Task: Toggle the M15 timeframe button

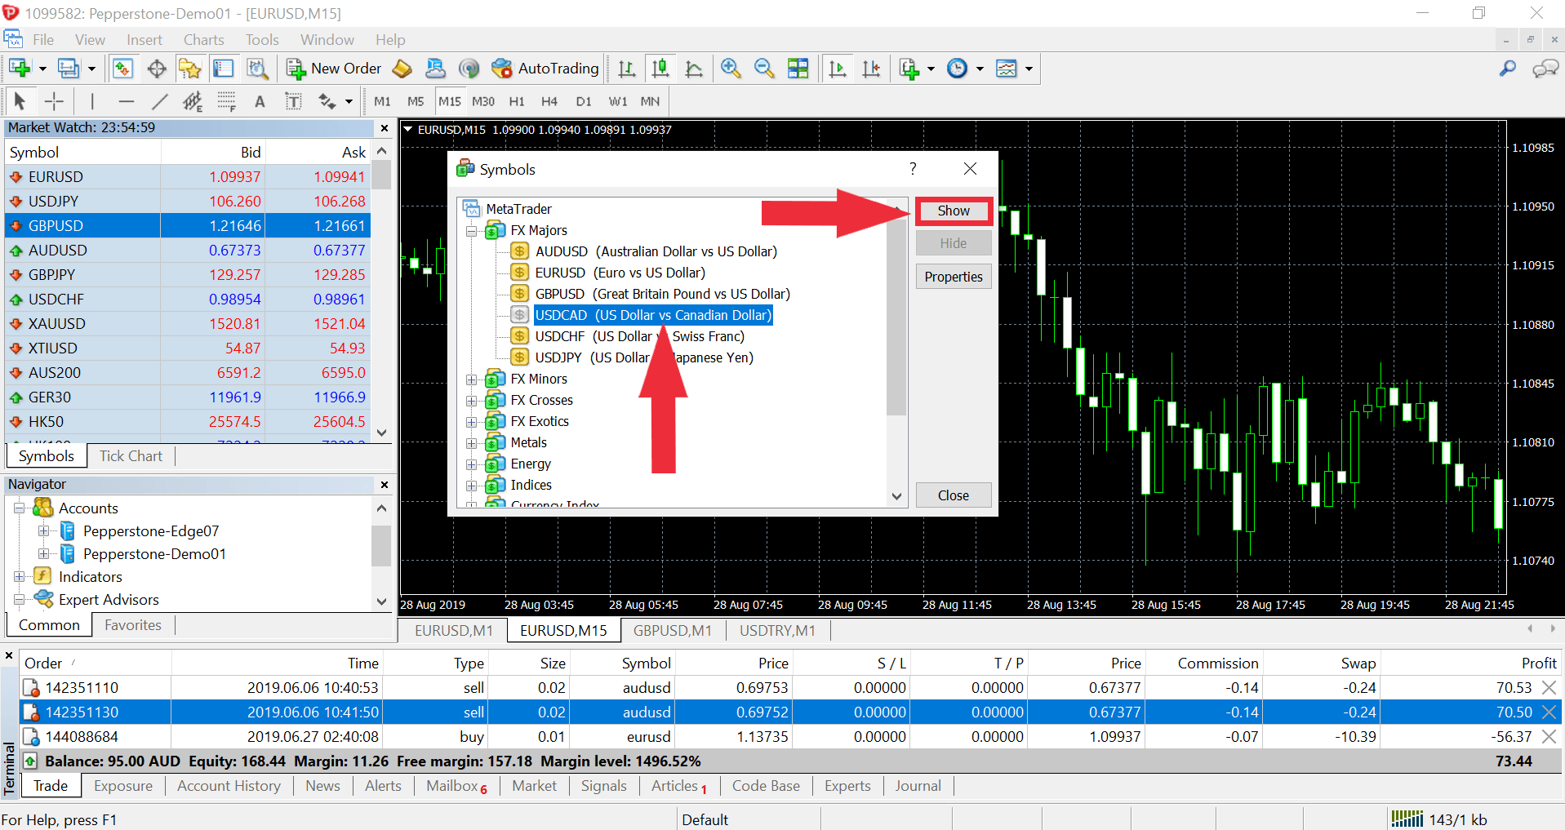Action: [x=450, y=101]
